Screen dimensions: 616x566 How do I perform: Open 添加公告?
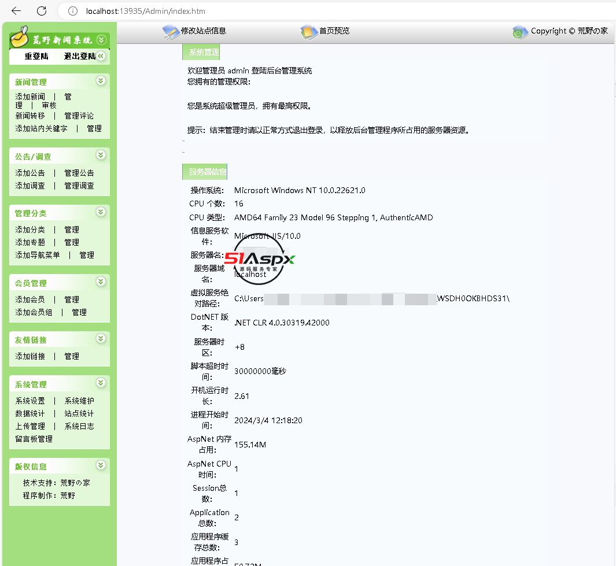(30, 173)
